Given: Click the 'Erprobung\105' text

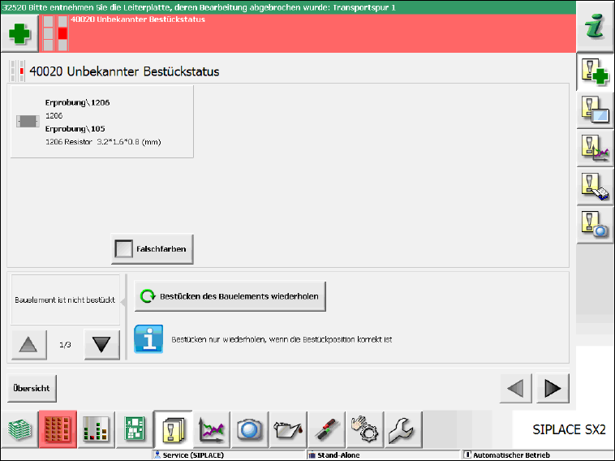Looking at the screenshot, I should [x=75, y=129].
